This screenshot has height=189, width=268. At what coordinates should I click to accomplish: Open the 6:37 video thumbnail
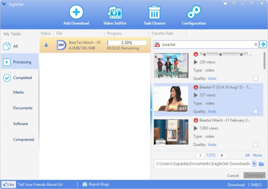(x=171, y=99)
